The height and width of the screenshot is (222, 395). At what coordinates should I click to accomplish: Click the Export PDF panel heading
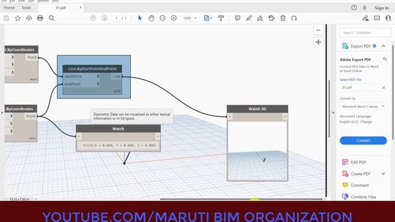(x=360, y=46)
